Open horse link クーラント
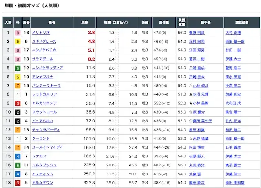The height and width of the screenshot is (188, 261). [x=41, y=138]
